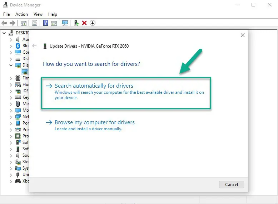The height and width of the screenshot is (204, 278).
Task: Select the display adapter device under Display adapters
Action: 25,72
